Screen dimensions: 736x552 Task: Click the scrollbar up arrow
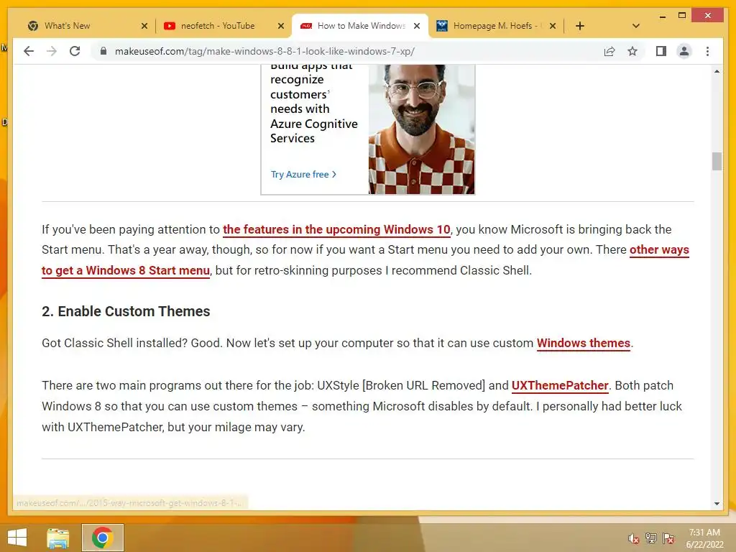coord(717,71)
